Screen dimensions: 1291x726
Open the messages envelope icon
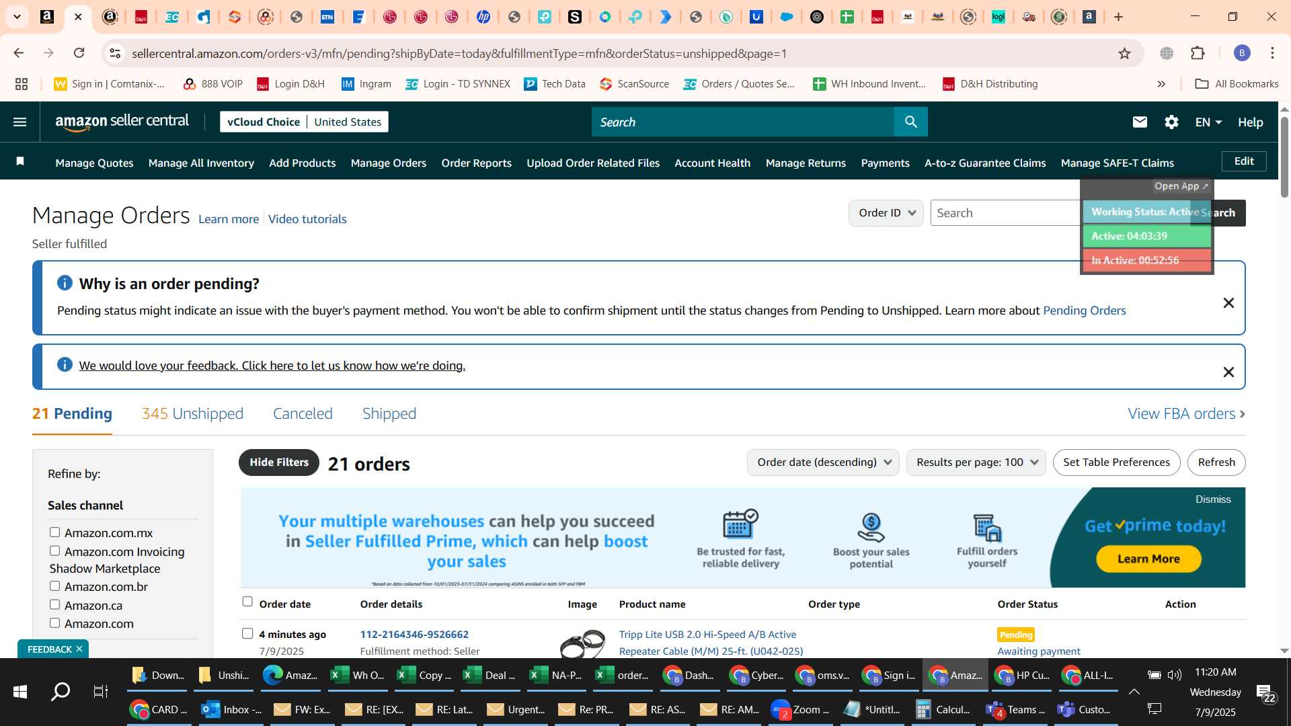[x=1140, y=122]
